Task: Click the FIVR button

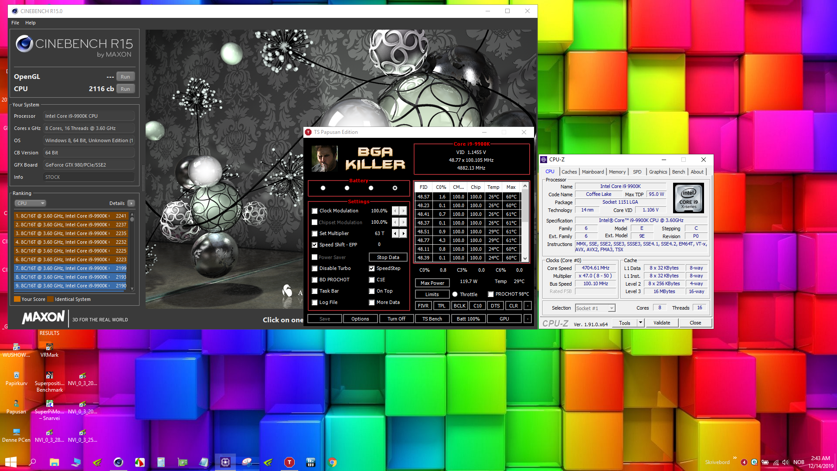Action: click(423, 306)
